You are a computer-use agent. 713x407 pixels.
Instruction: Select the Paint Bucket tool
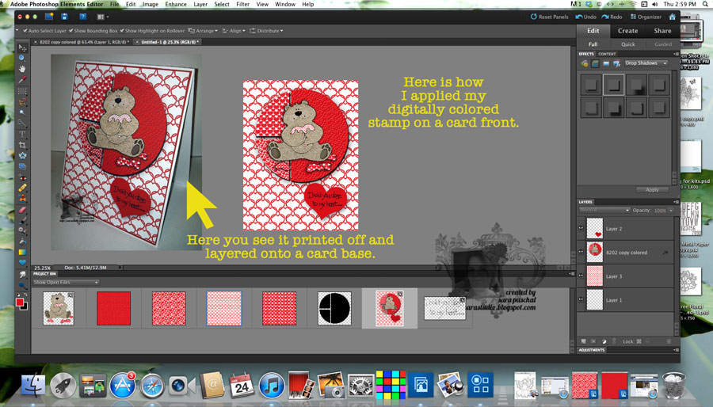point(22,242)
